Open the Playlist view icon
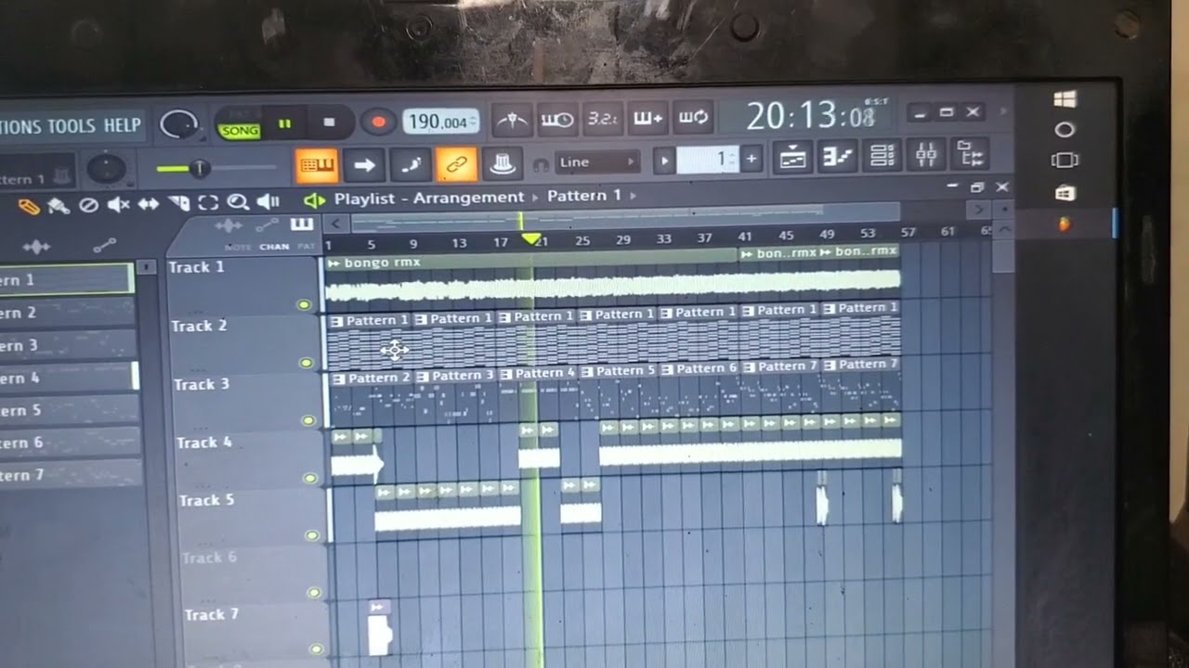Screen dimensions: 1189x668 pos(792,158)
